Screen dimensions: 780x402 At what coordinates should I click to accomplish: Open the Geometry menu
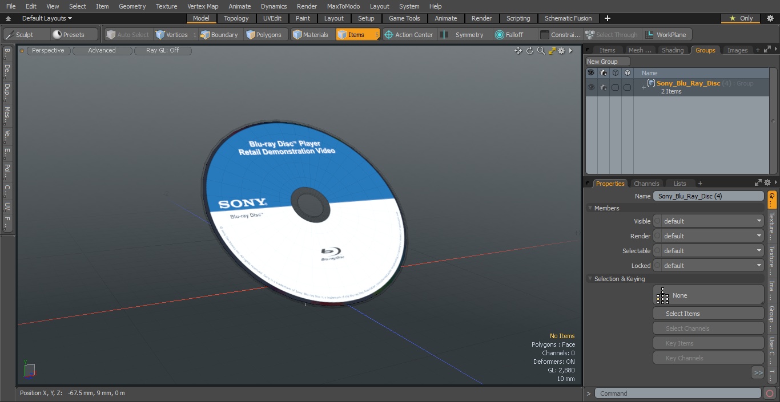pyautogui.click(x=132, y=6)
